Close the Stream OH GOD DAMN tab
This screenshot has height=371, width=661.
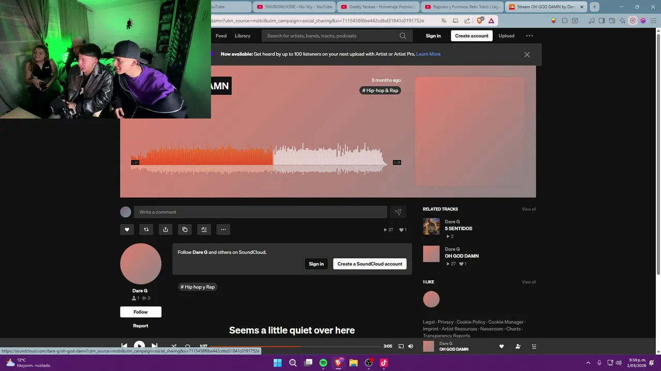coord(582,7)
